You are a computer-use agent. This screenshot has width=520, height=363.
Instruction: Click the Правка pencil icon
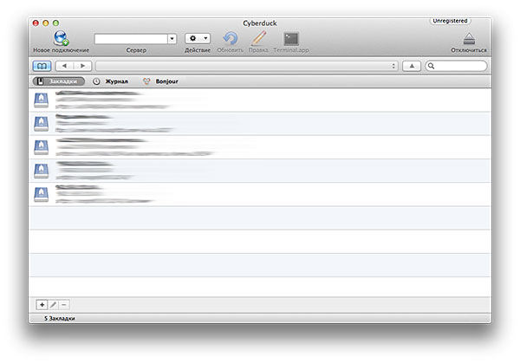point(258,38)
